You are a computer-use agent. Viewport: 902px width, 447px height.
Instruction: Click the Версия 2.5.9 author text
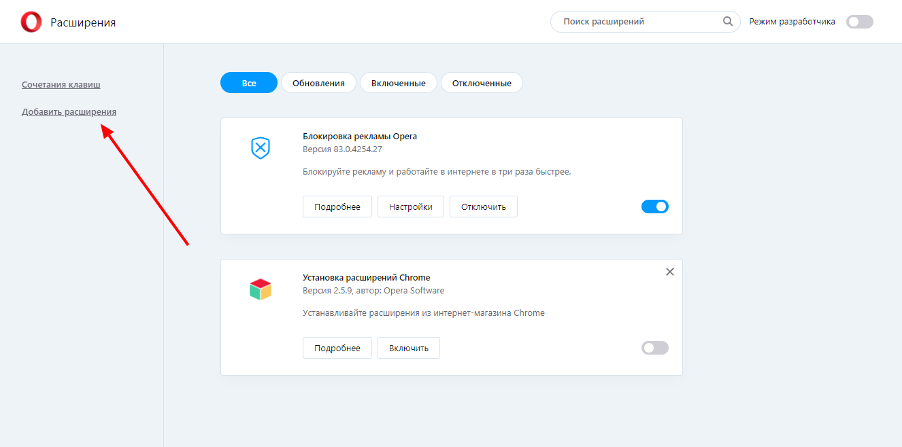click(x=373, y=290)
